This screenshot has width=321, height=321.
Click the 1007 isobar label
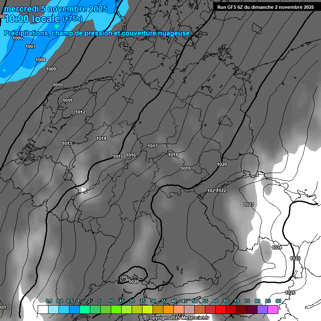click(x=31, y=46)
